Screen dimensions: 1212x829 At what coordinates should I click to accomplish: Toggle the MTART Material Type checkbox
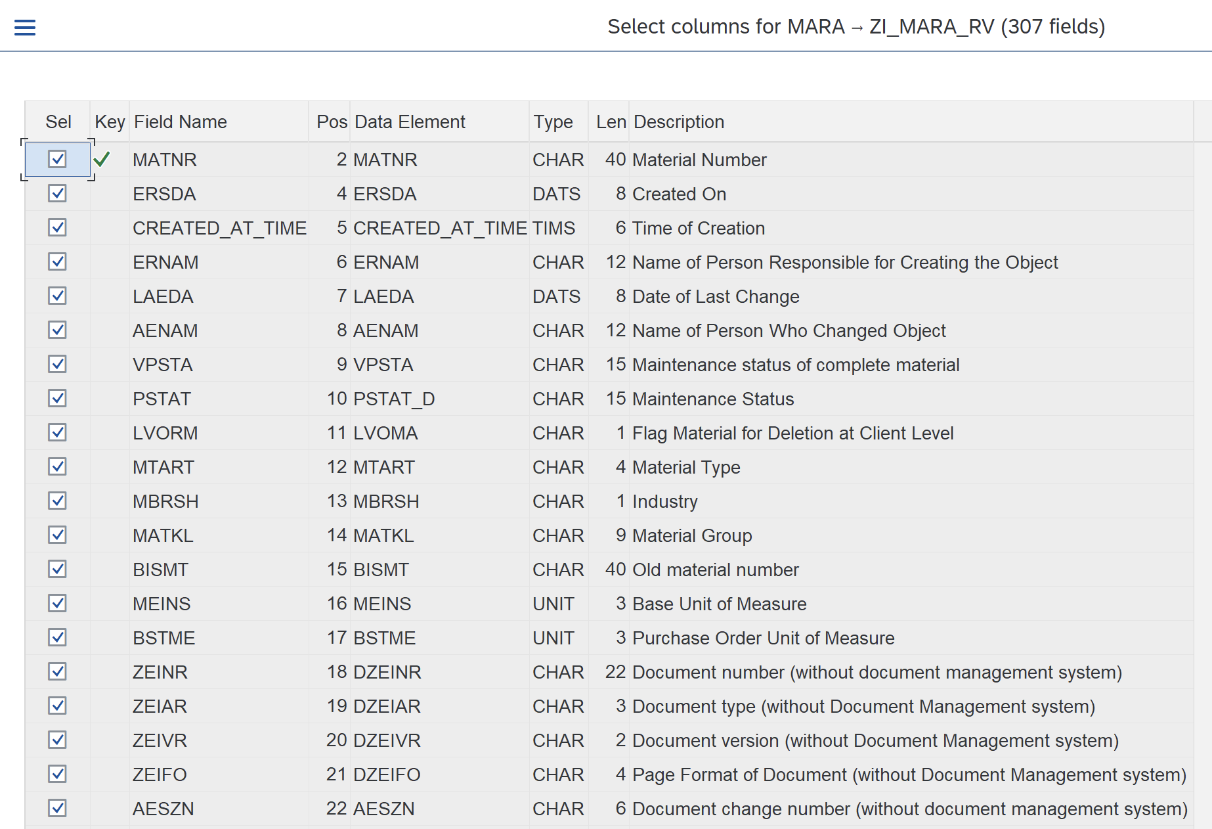[57, 467]
